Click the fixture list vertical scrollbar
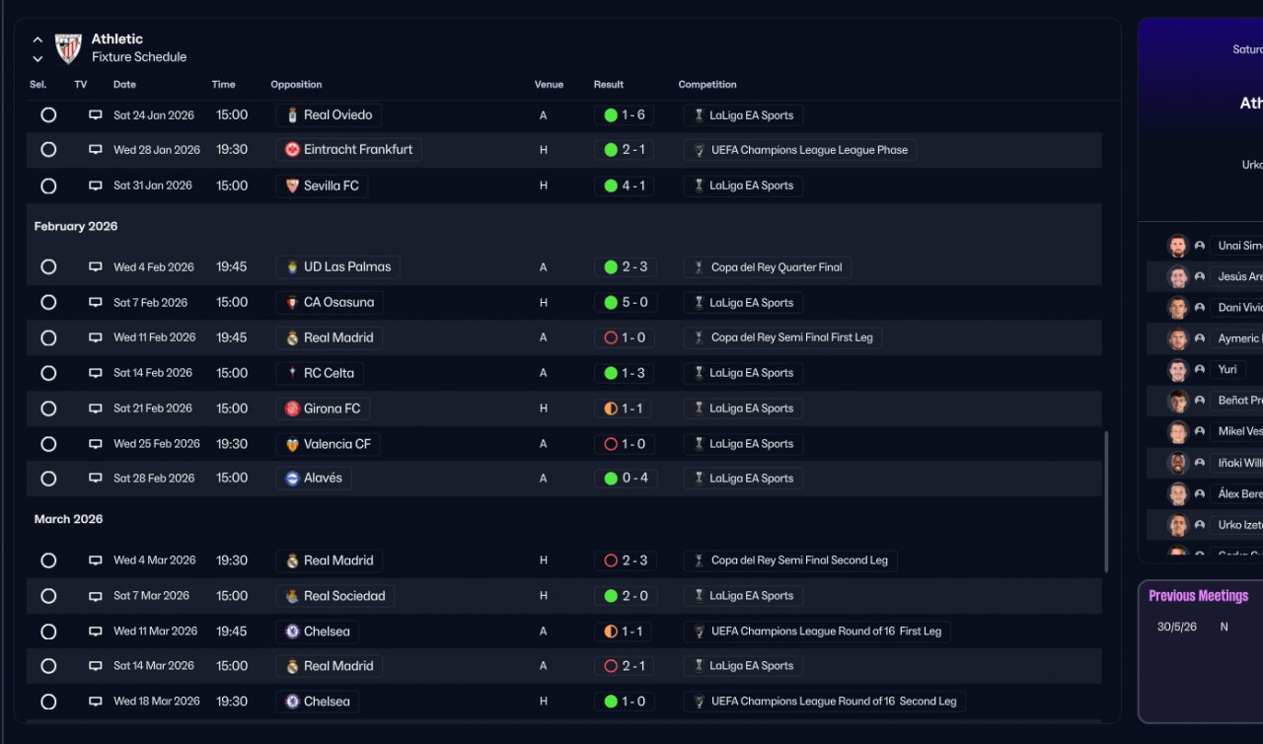Screen dimensions: 1263x744 [x=1105, y=501]
